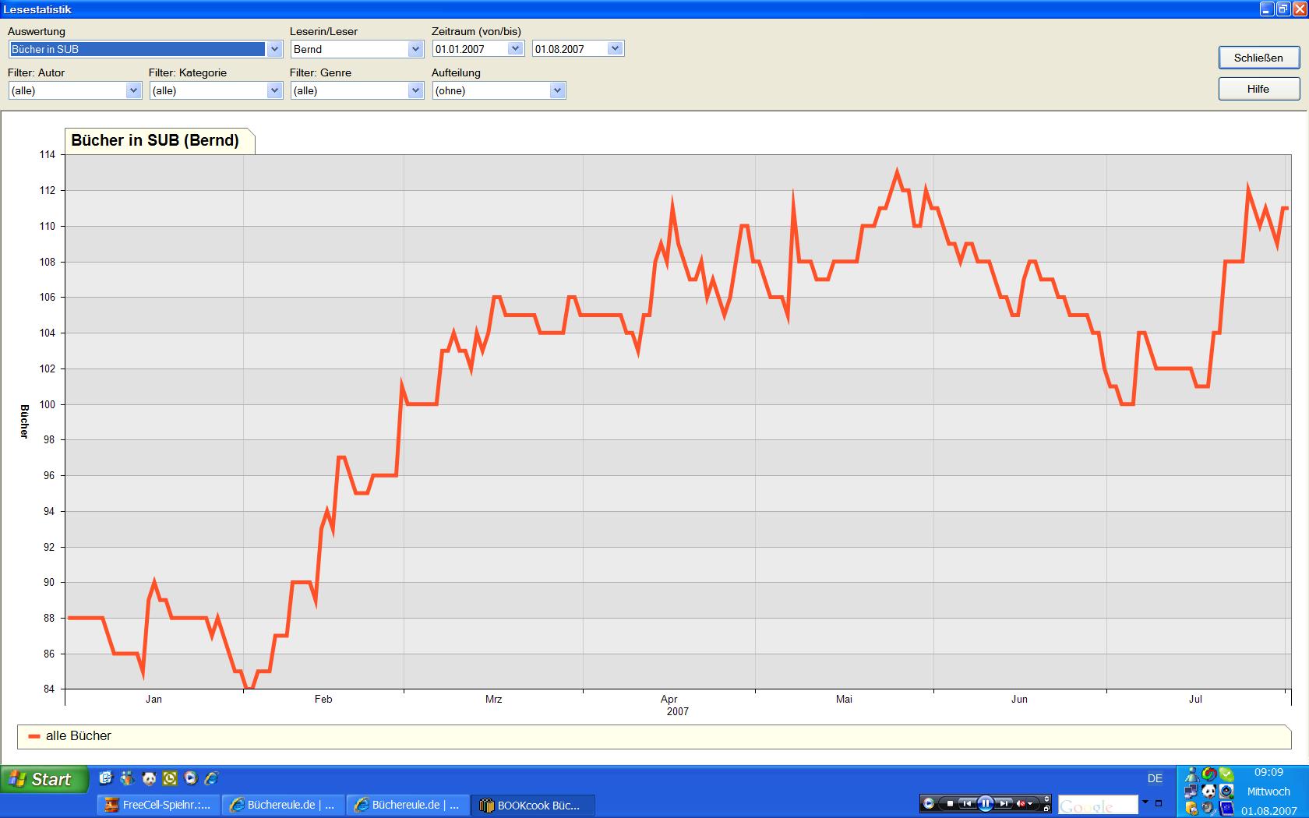Viewport: 1309px width, 818px height.
Task: Open the Auswertung dropdown showing Bücher in SUB
Action: point(274,49)
